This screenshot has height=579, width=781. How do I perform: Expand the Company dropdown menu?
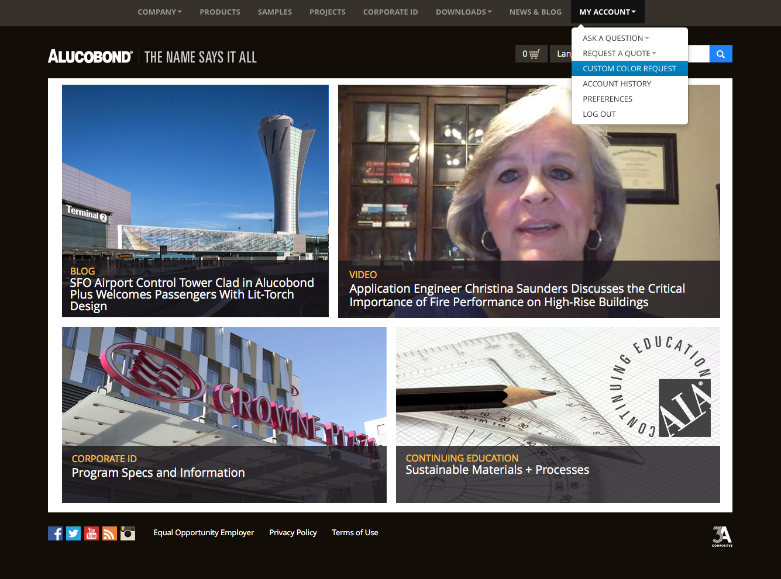click(159, 12)
